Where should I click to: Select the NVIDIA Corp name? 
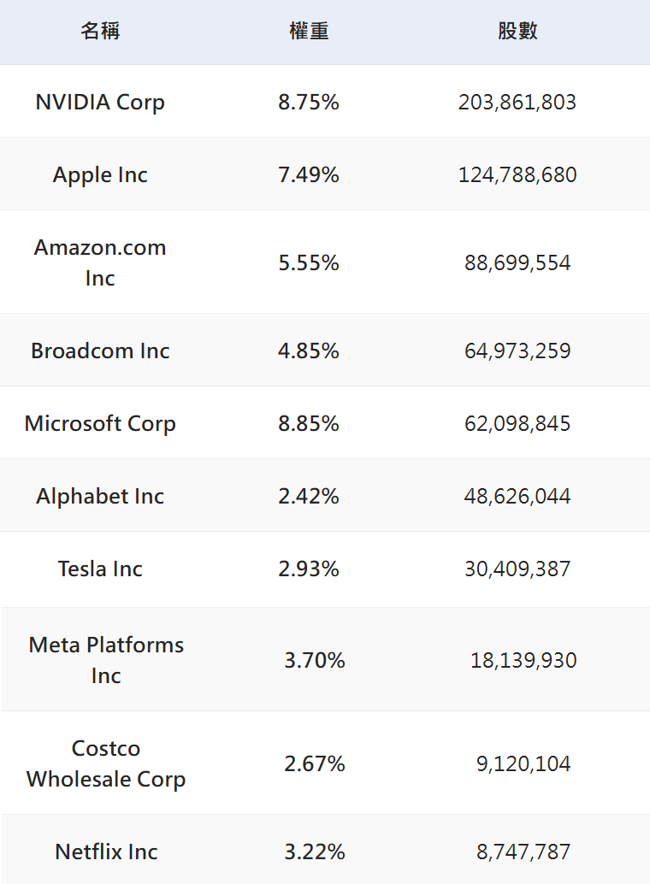coord(100,103)
